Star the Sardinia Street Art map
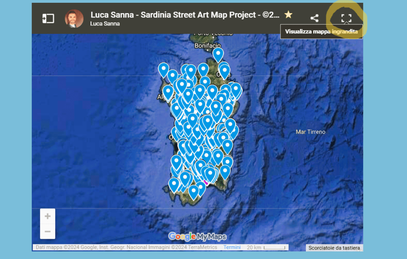Image resolution: width=407 pixels, height=259 pixels. click(288, 15)
